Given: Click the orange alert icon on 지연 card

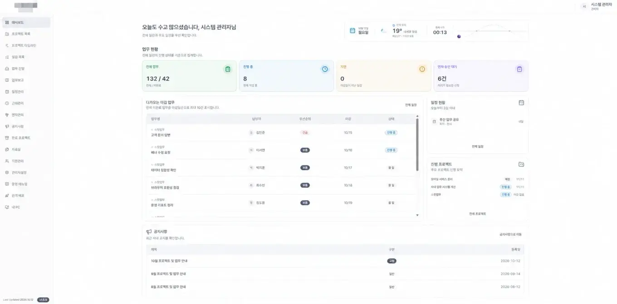Looking at the screenshot, I should [x=422, y=69].
